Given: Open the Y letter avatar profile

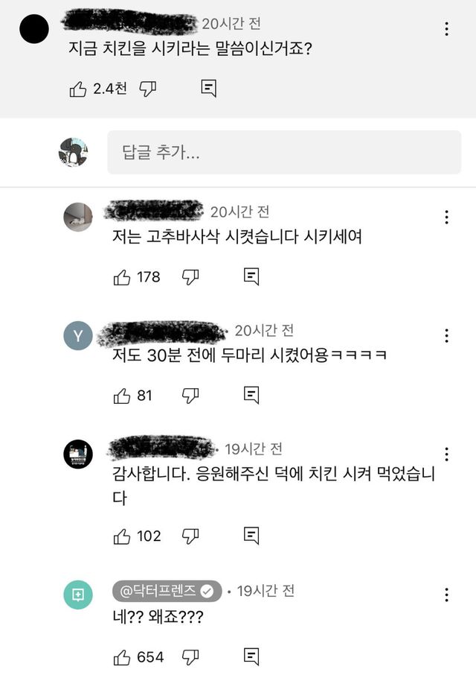Looking at the screenshot, I should (78, 335).
